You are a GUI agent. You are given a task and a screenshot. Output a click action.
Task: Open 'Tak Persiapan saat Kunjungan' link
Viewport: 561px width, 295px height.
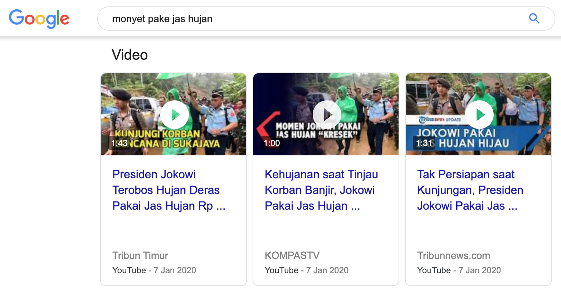pos(470,190)
